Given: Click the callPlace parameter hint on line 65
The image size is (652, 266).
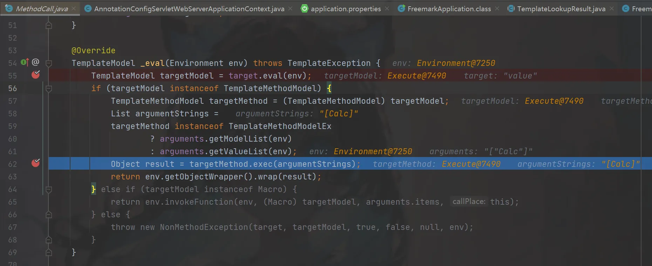Looking at the screenshot, I should click(469, 202).
